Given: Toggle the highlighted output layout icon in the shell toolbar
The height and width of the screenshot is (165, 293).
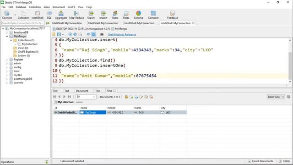Looking at the screenshot, I should (93, 34).
